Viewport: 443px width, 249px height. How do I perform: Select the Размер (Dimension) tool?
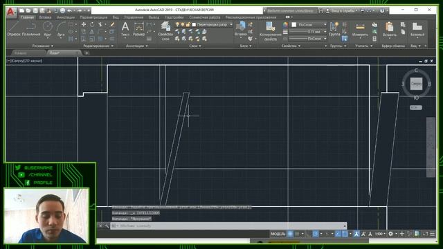tap(138, 29)
